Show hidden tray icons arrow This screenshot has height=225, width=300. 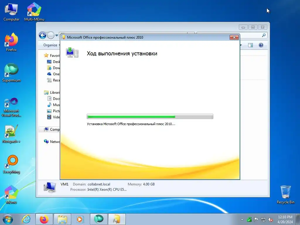pyautogui.click(x=242, y=219)
